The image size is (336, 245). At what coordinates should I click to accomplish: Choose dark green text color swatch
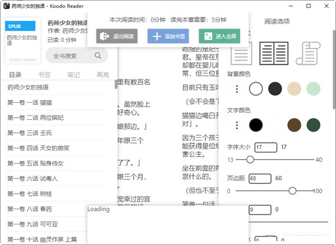pyautogui.click(x=313, y=125)
